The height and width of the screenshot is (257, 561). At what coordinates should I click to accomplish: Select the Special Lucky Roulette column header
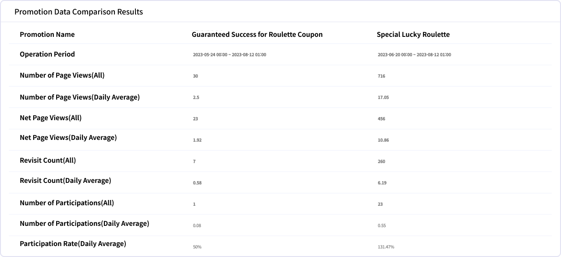click(413, 35)
